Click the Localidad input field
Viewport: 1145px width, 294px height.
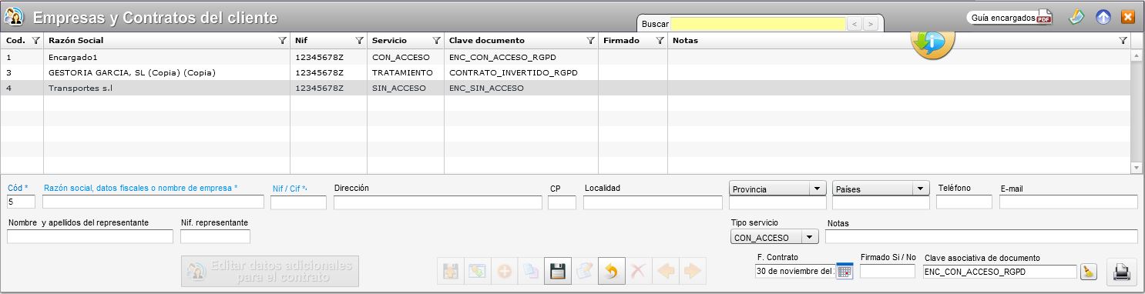[x=653, y=202]
